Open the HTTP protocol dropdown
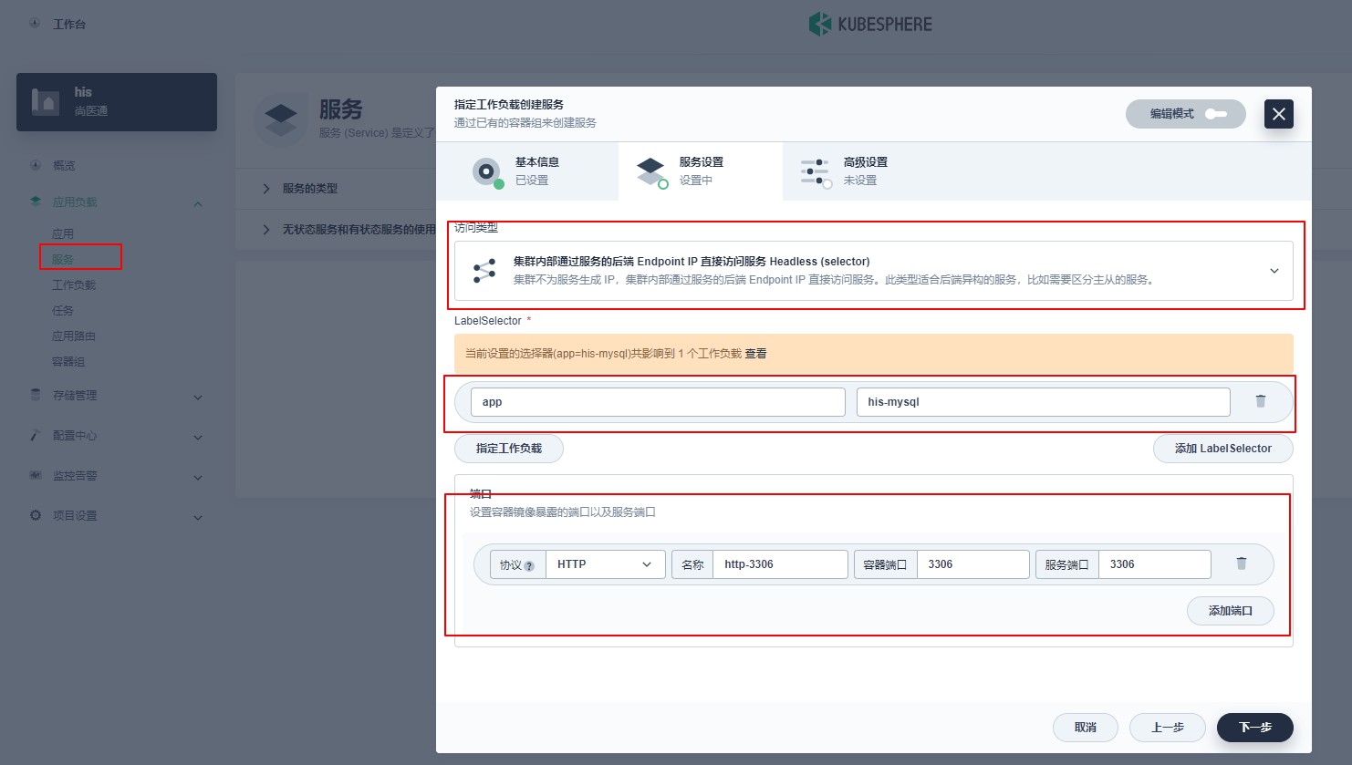1352x765 pixels. point(605,564)
